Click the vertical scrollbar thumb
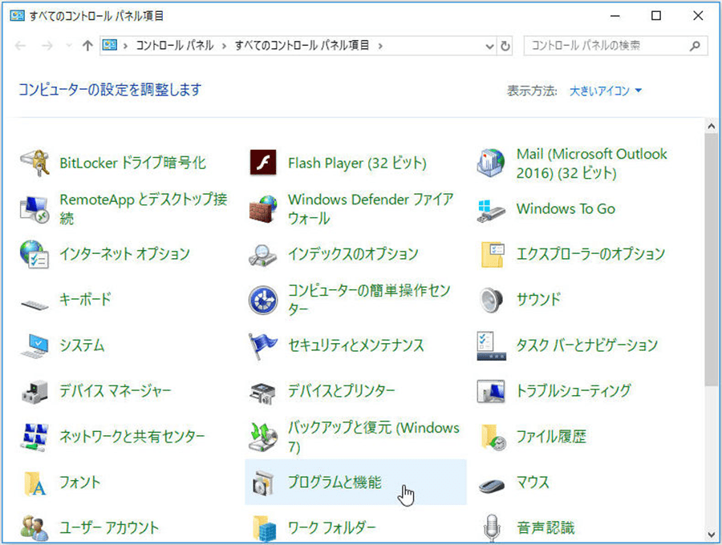The height and width of the screenshot is (545, 722). click(711, 260)
